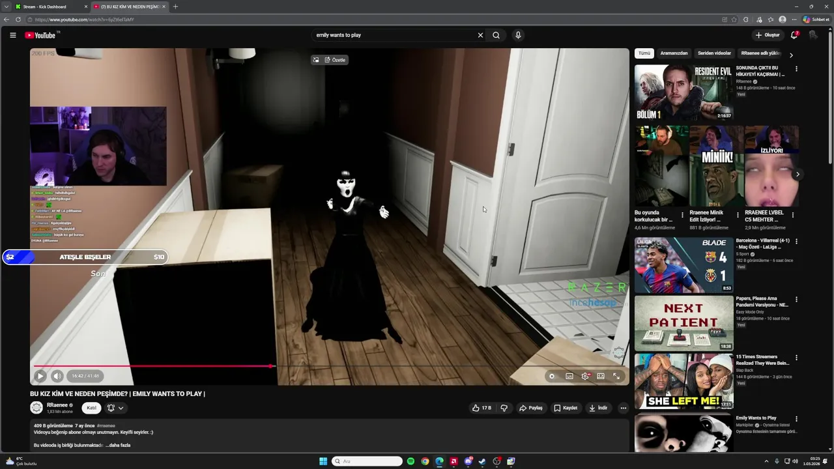Viewport: 834px width, 469px height.
Task: Open more actions ellipsis under video
Action: tap(624, 408)
